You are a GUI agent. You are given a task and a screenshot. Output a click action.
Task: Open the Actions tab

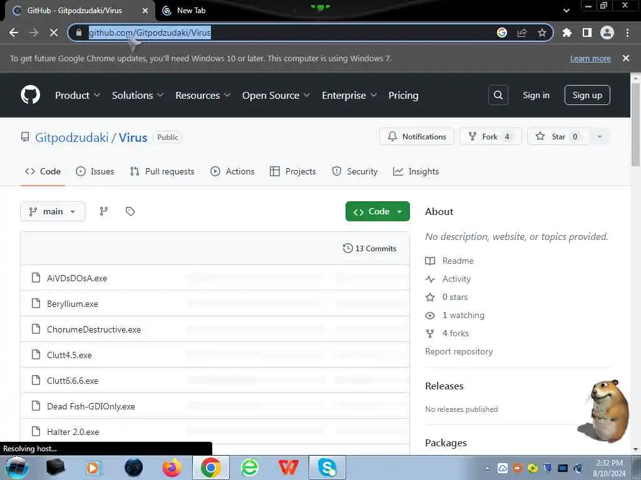click(232, 171)
